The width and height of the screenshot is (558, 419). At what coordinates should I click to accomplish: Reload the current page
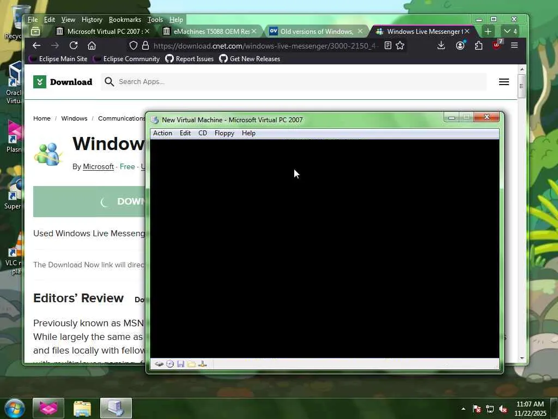point(74,45)
